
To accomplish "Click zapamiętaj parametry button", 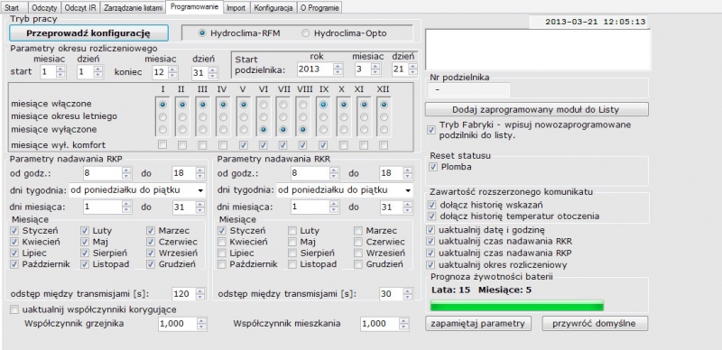I will click(x=478, y=323).
